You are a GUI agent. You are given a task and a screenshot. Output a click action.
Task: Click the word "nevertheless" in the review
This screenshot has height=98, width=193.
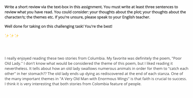16,69
